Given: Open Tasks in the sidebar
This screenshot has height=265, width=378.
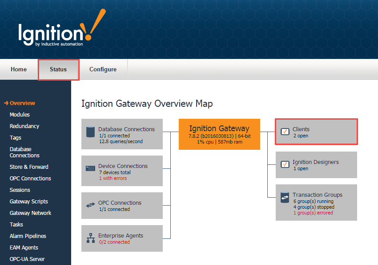Looking at the screenshot, I should click(x=16, y=225).
